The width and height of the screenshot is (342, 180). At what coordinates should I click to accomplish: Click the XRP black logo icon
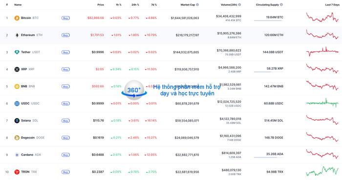(17, 69)
